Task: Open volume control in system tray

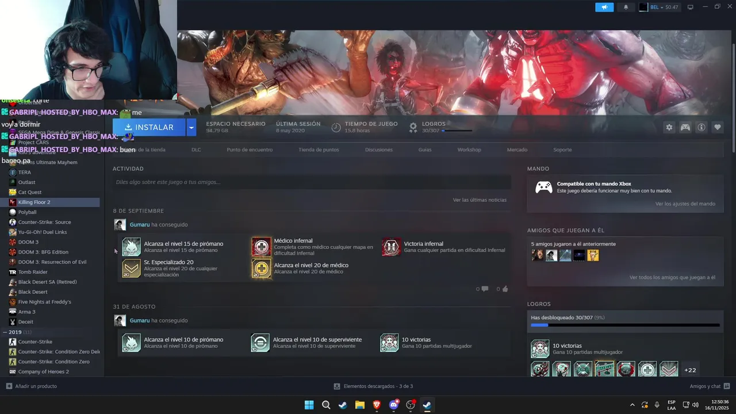Action: (695, 405)
